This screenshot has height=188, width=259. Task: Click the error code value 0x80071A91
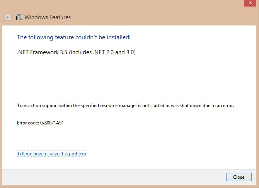(x=52, y=123)
